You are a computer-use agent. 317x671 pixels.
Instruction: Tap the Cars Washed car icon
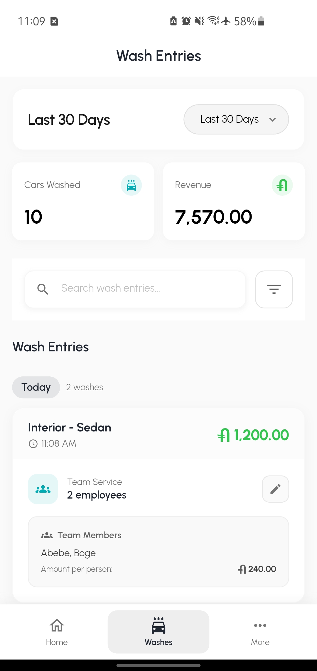click(x=131, y=185)
